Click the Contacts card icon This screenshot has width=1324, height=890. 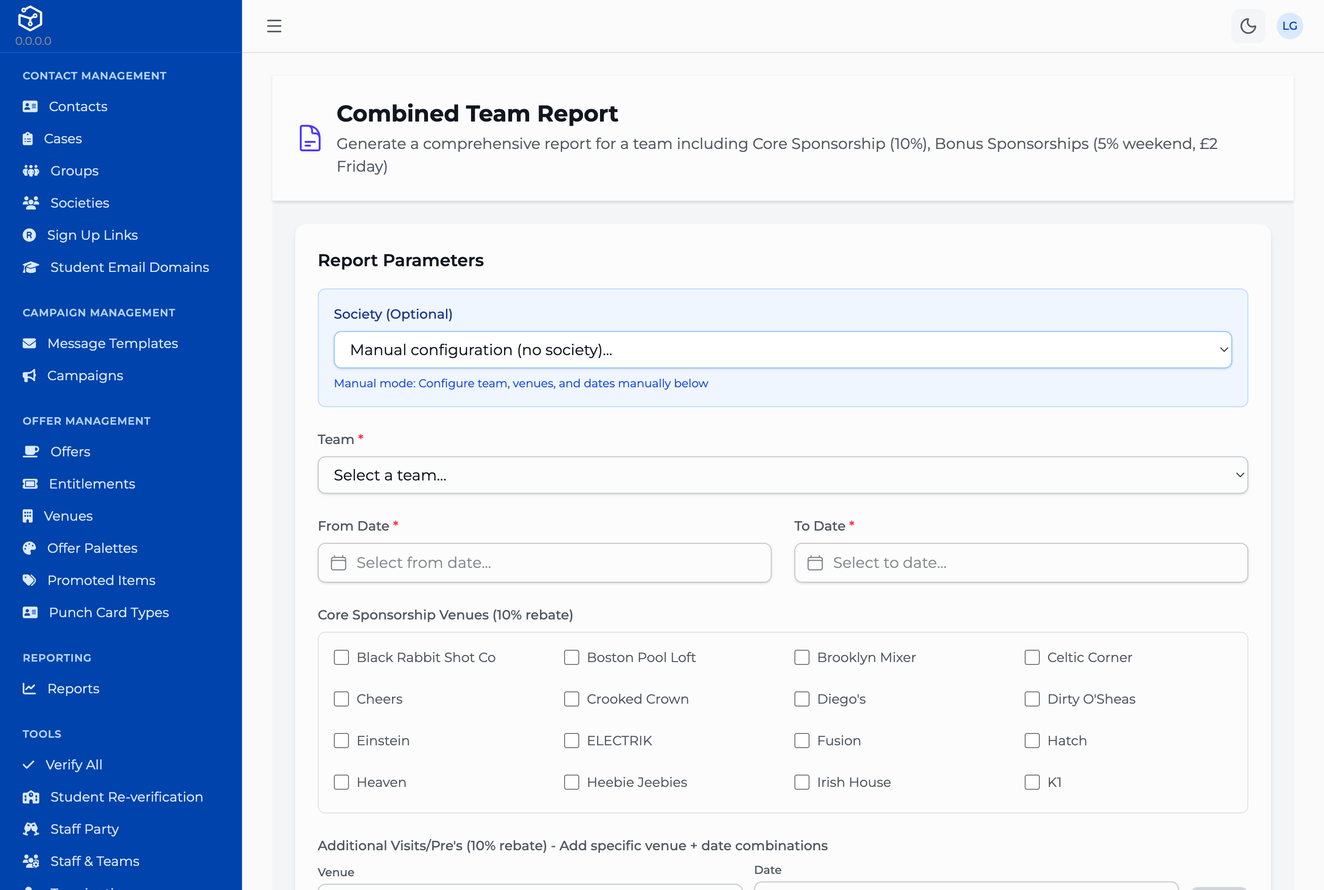click(30, 107)
